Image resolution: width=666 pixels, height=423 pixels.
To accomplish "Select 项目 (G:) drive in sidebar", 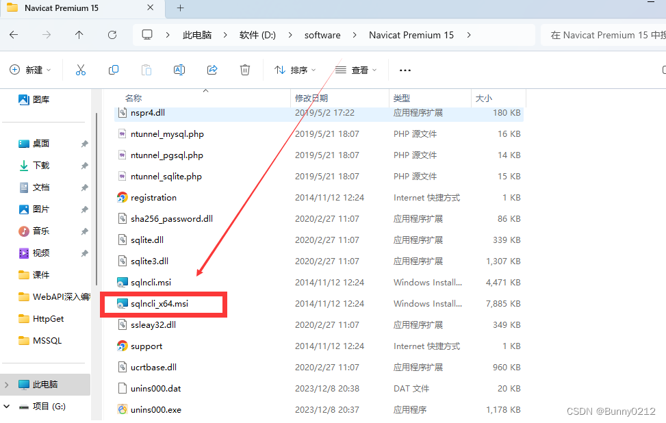I will [x=42, y=407].
